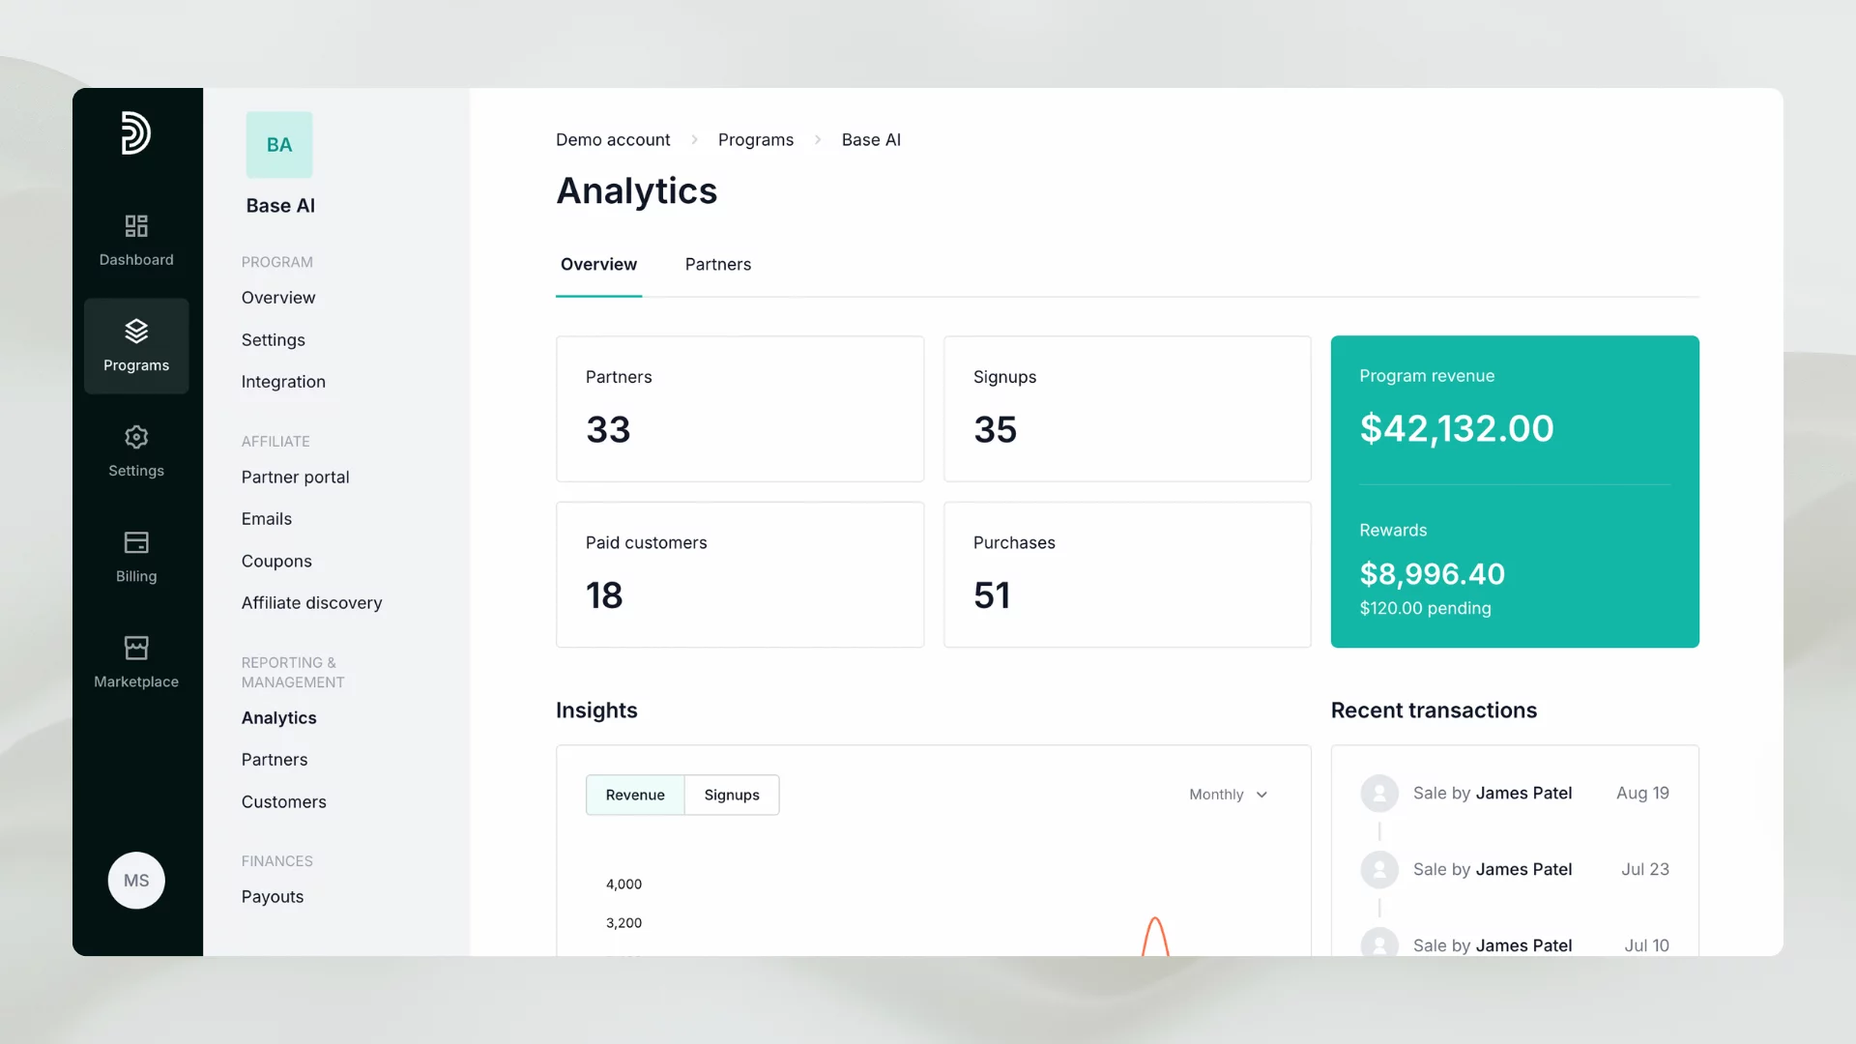Open the Coupons page
The image size is (1856, 1044).
click(276, 562)
